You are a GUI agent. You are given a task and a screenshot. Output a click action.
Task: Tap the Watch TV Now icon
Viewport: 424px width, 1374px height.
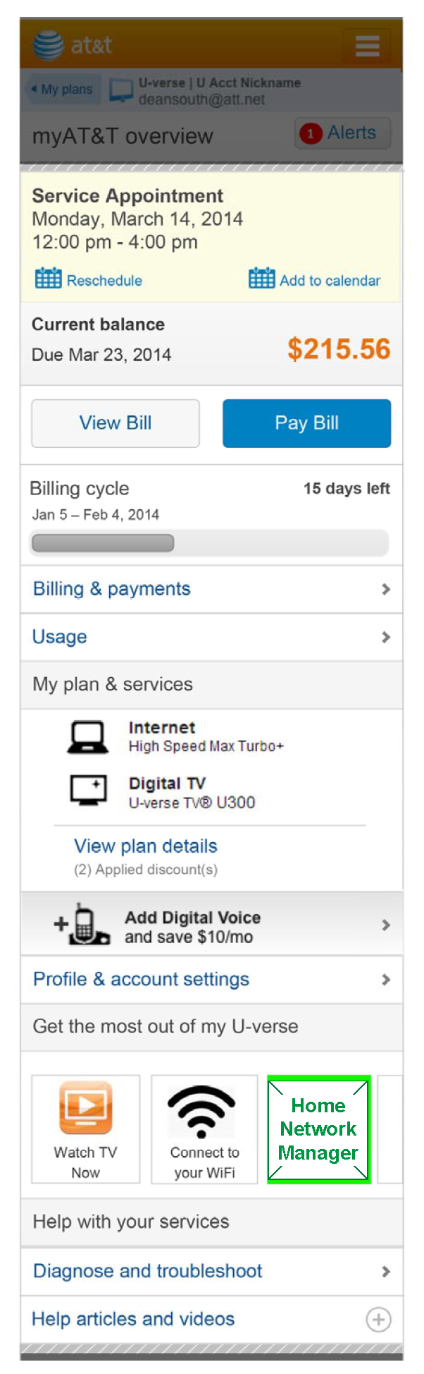pyautogui.click(x=85, y=1108)
